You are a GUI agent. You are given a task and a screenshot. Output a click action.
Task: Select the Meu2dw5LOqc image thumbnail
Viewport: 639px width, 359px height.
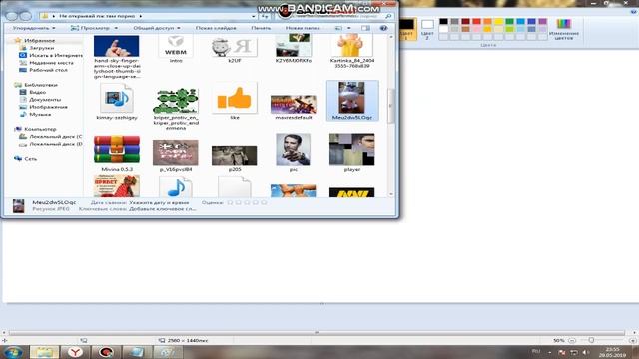[352, 98]
